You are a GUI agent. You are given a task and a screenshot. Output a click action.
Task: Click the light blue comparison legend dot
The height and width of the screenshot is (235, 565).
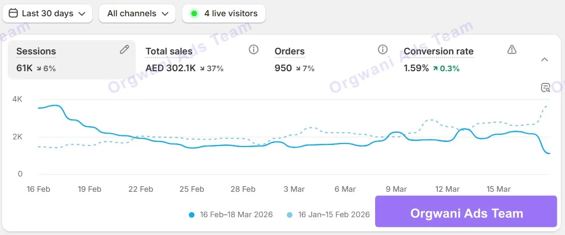coord(290,215)
